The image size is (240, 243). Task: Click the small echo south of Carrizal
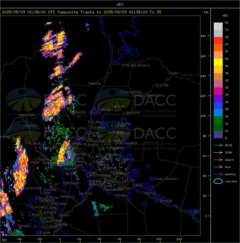pos(95,208)
